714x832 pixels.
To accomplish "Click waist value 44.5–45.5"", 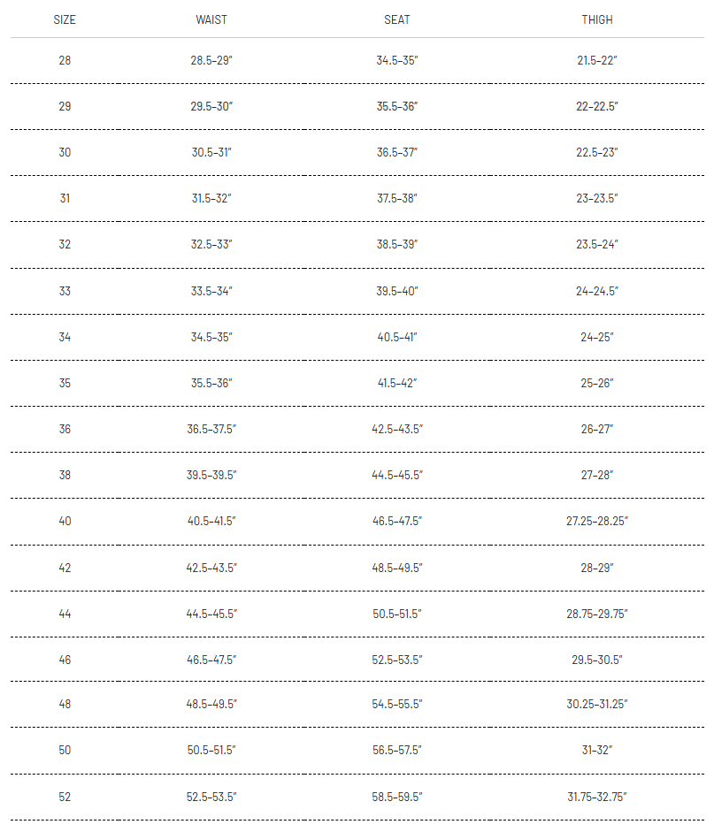I will (211, 614).
